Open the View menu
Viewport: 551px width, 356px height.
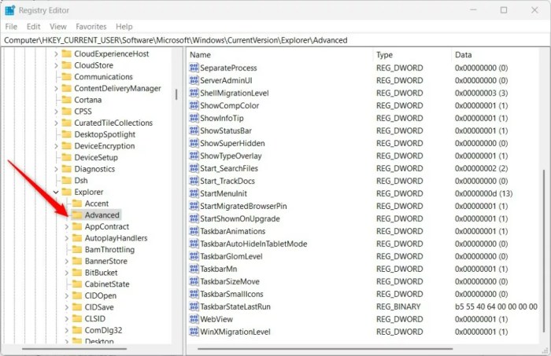(58, 27)
